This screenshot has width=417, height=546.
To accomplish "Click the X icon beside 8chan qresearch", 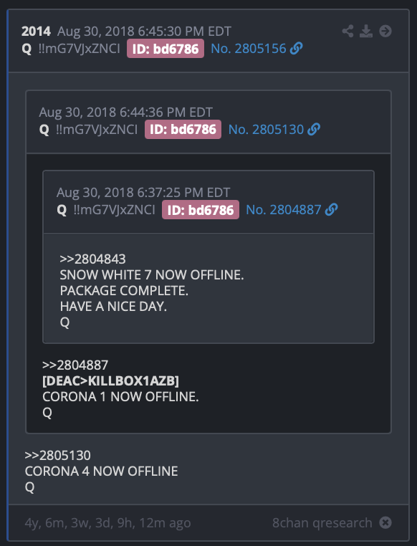I will click(x=385, y=522).
